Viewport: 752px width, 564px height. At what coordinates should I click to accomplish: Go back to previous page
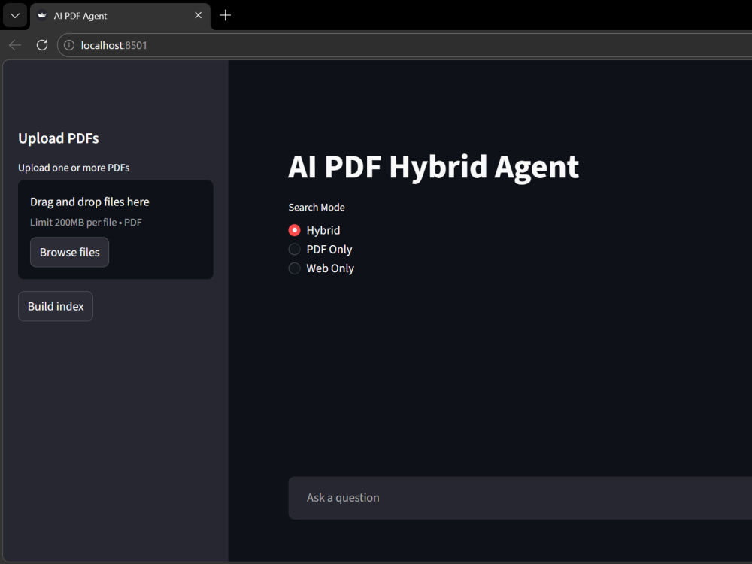[15, 45]
